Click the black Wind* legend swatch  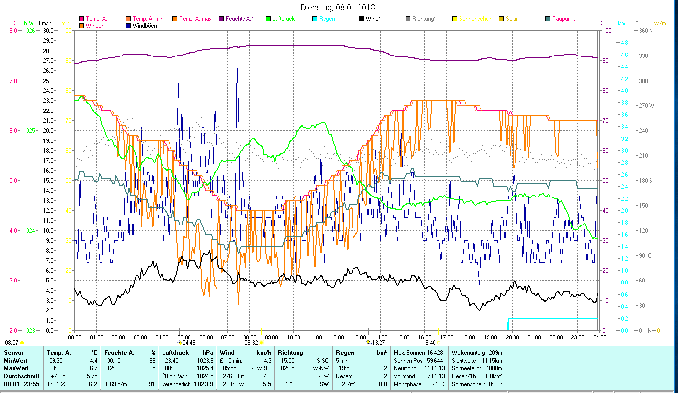(x=361, y=19)
